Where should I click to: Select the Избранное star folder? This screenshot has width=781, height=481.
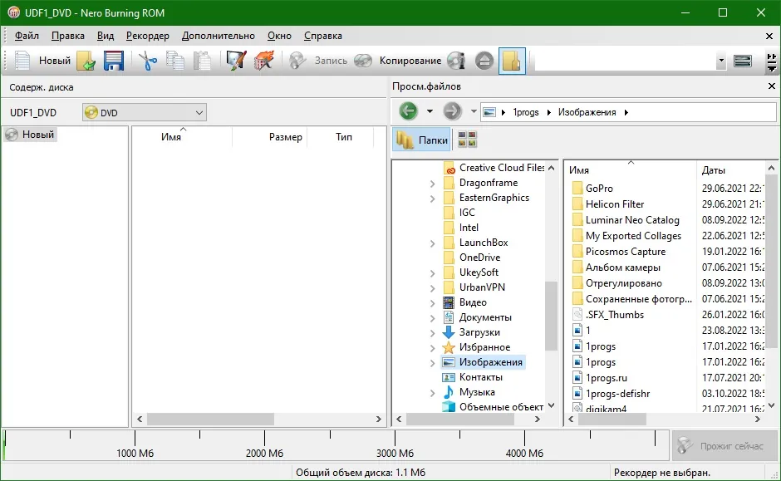pos(484,347)
